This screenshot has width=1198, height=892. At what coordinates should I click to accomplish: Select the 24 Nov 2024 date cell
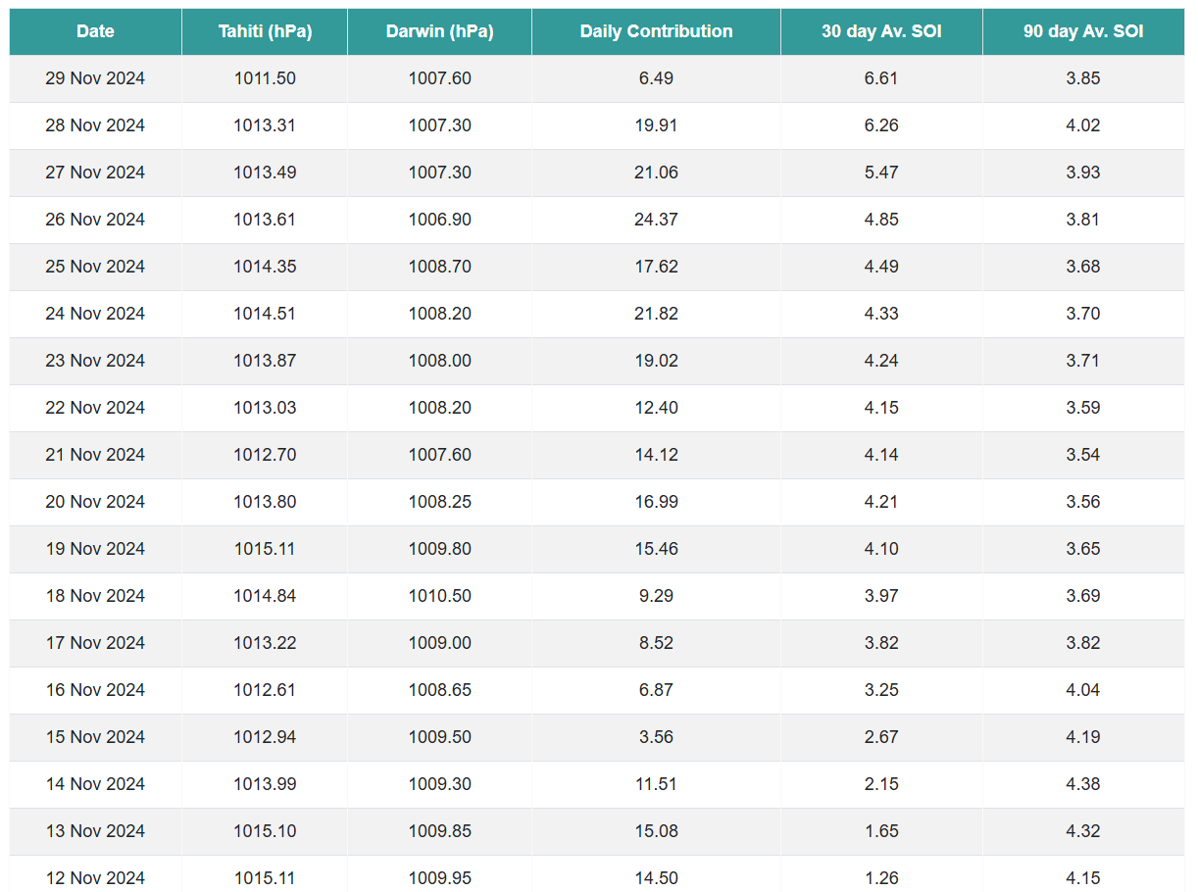(95, 314)
